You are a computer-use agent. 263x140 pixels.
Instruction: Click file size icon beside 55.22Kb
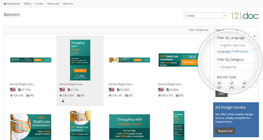point(118,90)
